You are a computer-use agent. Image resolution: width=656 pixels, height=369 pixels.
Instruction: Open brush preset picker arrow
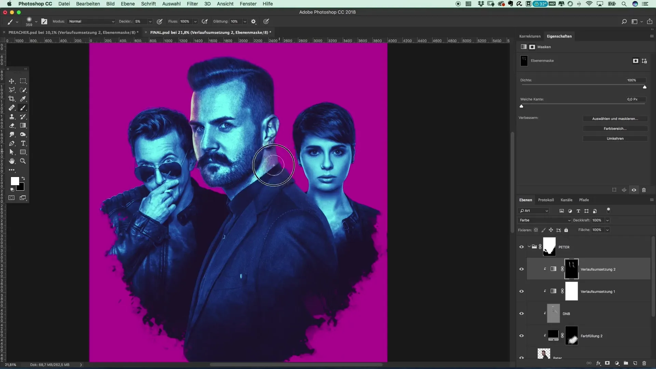(x=36, y=22)
